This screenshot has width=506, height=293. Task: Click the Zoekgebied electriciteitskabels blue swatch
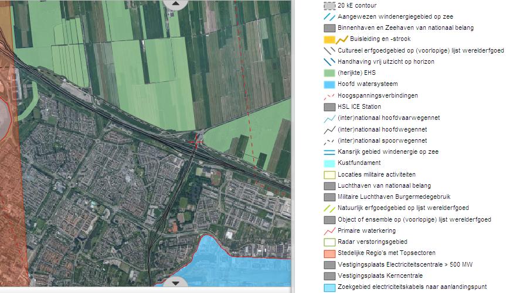[330, 288]
